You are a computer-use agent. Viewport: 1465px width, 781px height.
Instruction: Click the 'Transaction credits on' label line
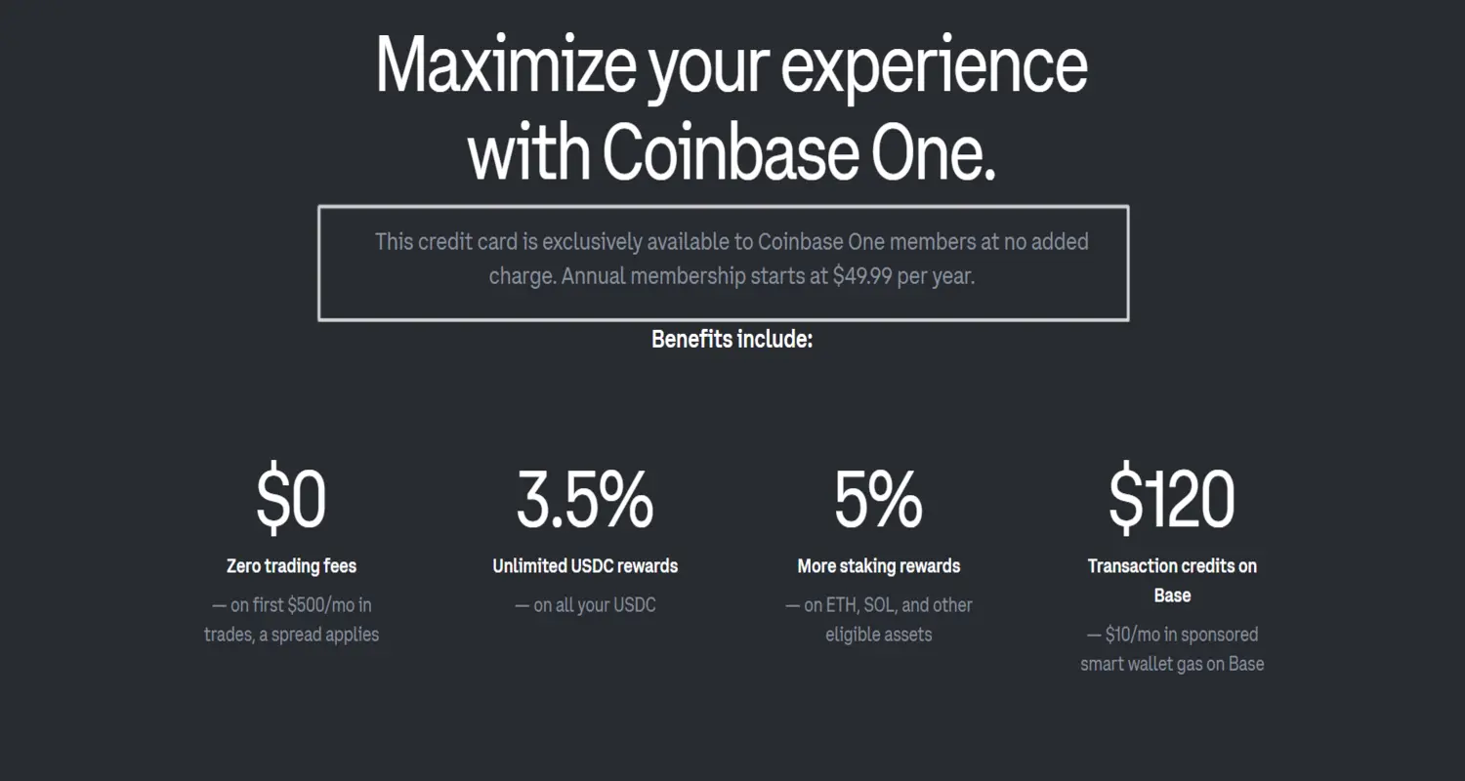[1172, 566]
